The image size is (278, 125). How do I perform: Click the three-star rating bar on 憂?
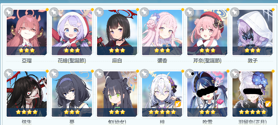[x=72, y=112]
